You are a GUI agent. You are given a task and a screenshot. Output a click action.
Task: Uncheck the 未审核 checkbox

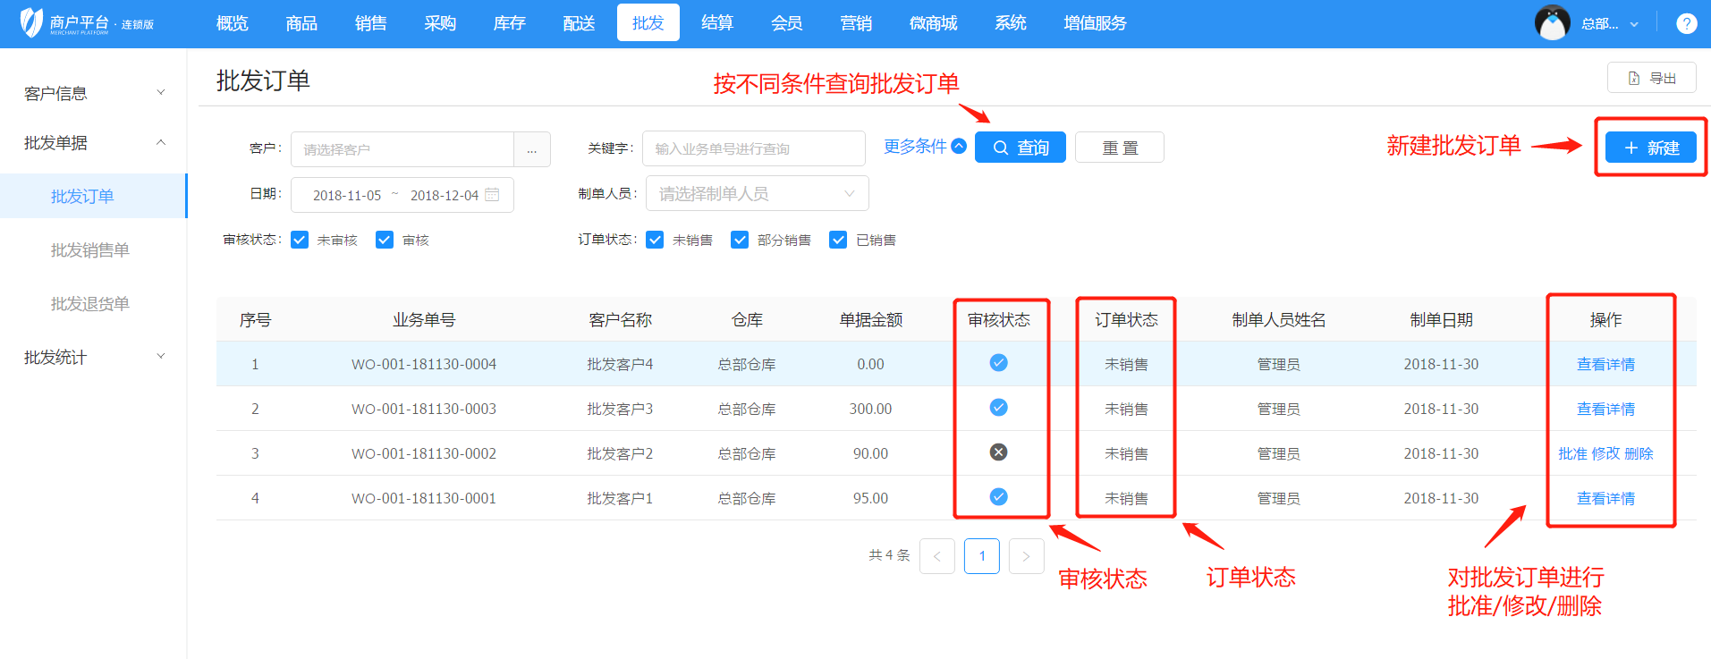[x=300, y=240]
